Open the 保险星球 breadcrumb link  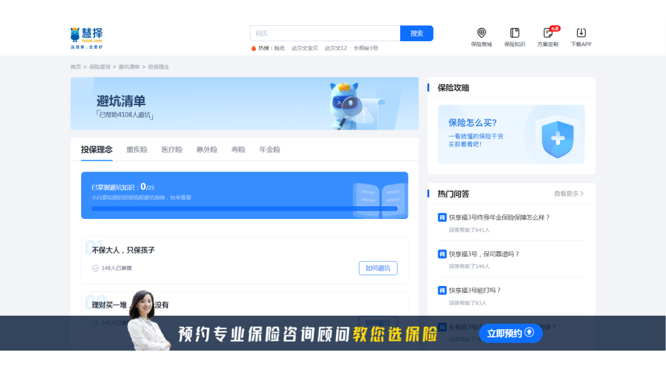coord(100,67)
